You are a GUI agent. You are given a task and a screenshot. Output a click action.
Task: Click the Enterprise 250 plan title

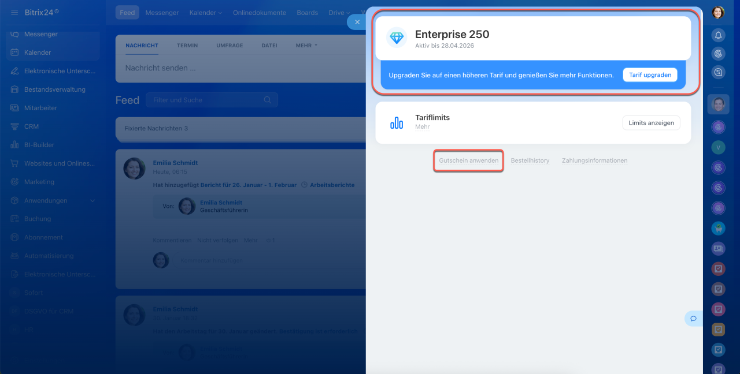click(452, 34)
